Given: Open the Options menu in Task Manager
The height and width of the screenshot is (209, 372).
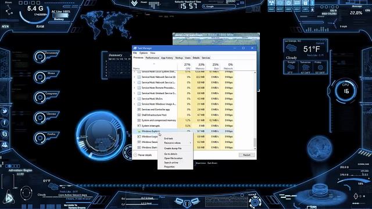Looking at the screenshot, I should [144, 53].
